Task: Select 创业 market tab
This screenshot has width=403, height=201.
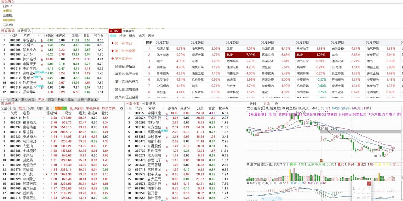Action: (51, 100)
